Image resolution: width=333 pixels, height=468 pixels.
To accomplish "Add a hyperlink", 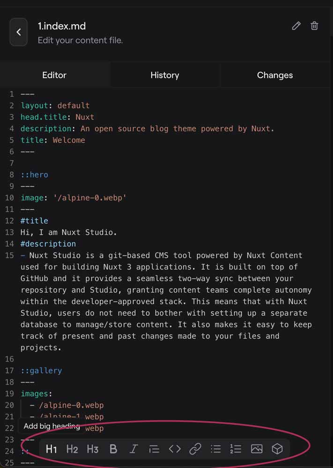I will pyautogui.click(x=195, y=449).
